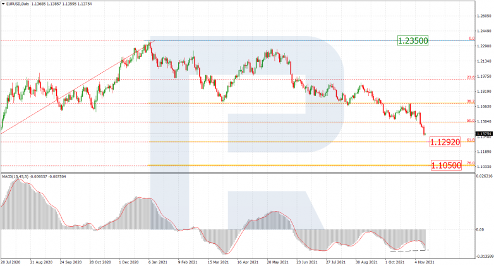Click the 16 Apr 2021 date label
The width and height of the screenshot is (494, 266).
tap(248, 262)
